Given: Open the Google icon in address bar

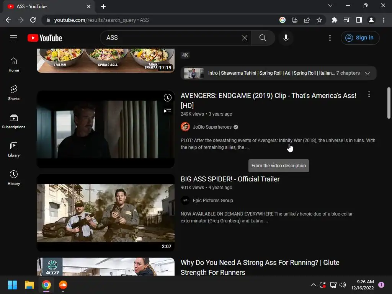Looking at the screenshot, I should click(x=282, y=20).
